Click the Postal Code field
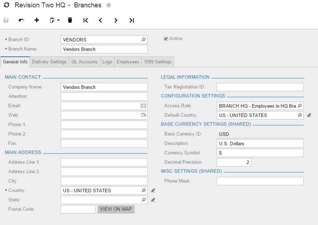 coord(78,209)
